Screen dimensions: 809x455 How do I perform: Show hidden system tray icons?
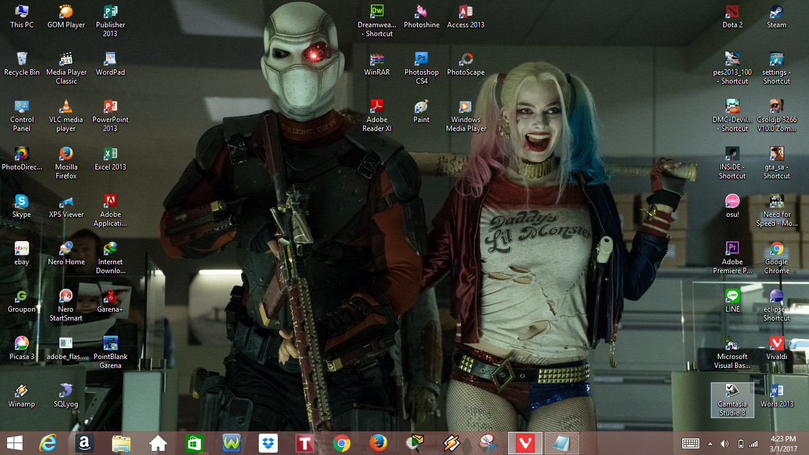(710, 443)
